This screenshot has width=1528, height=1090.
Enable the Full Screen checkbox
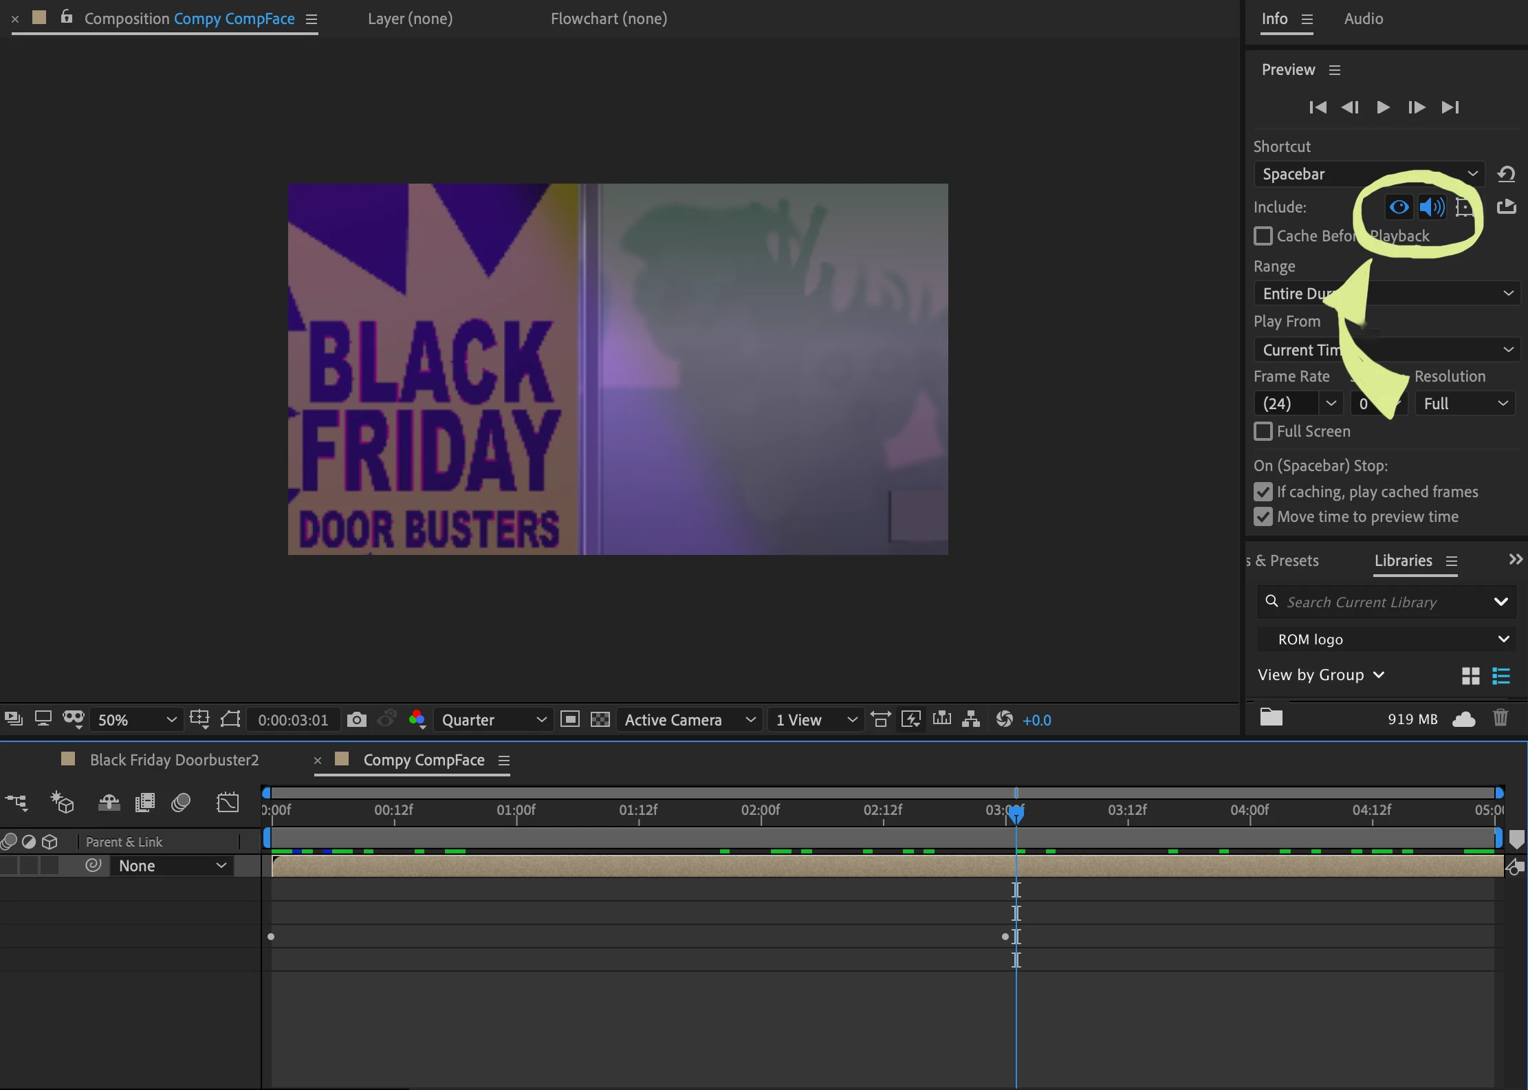click(1263, 431)
